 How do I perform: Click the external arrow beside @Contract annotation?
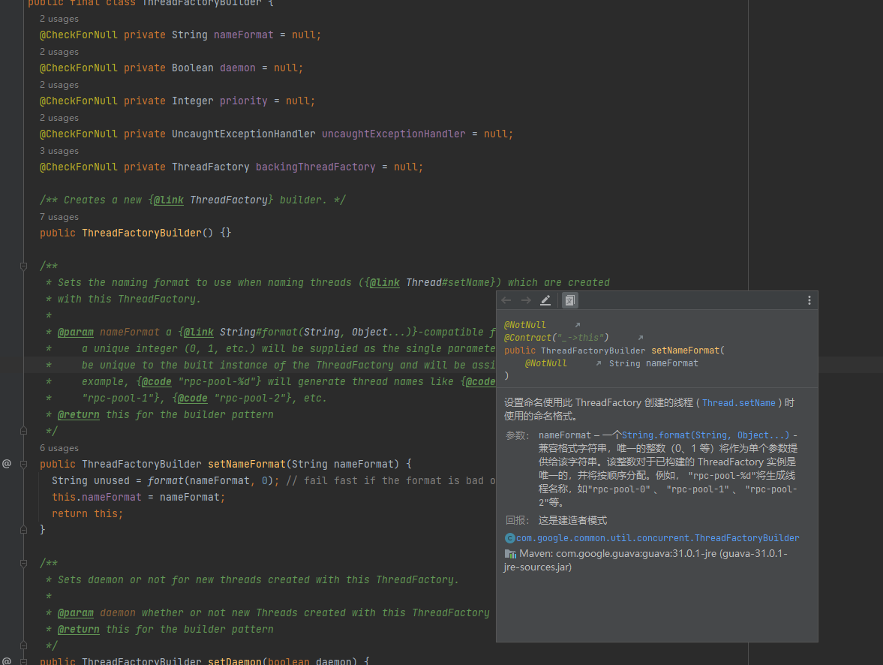coord(640,338)
